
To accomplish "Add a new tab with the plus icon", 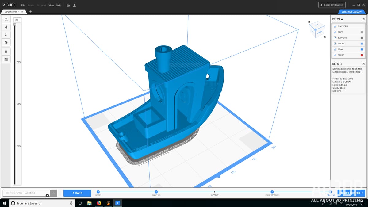I will (x=30, y=12).
